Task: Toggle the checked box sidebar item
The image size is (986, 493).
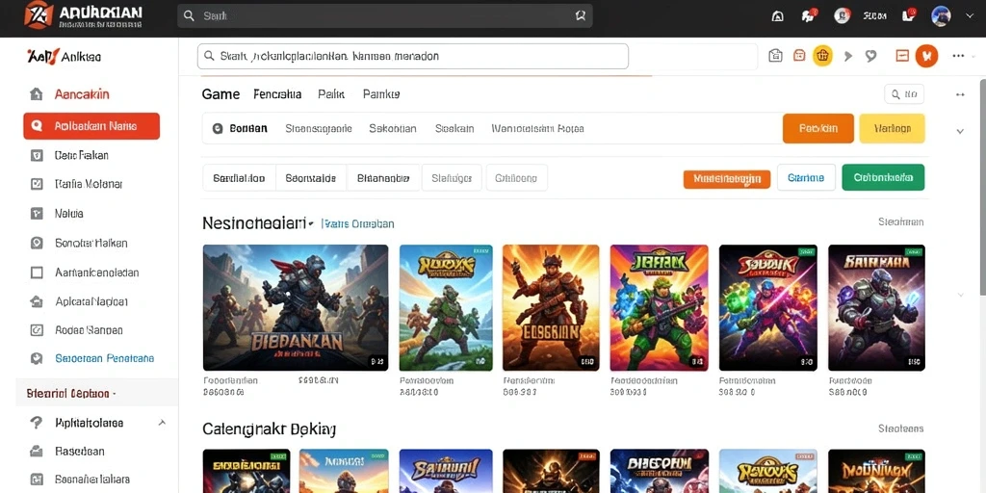Action: coord(37,184)
